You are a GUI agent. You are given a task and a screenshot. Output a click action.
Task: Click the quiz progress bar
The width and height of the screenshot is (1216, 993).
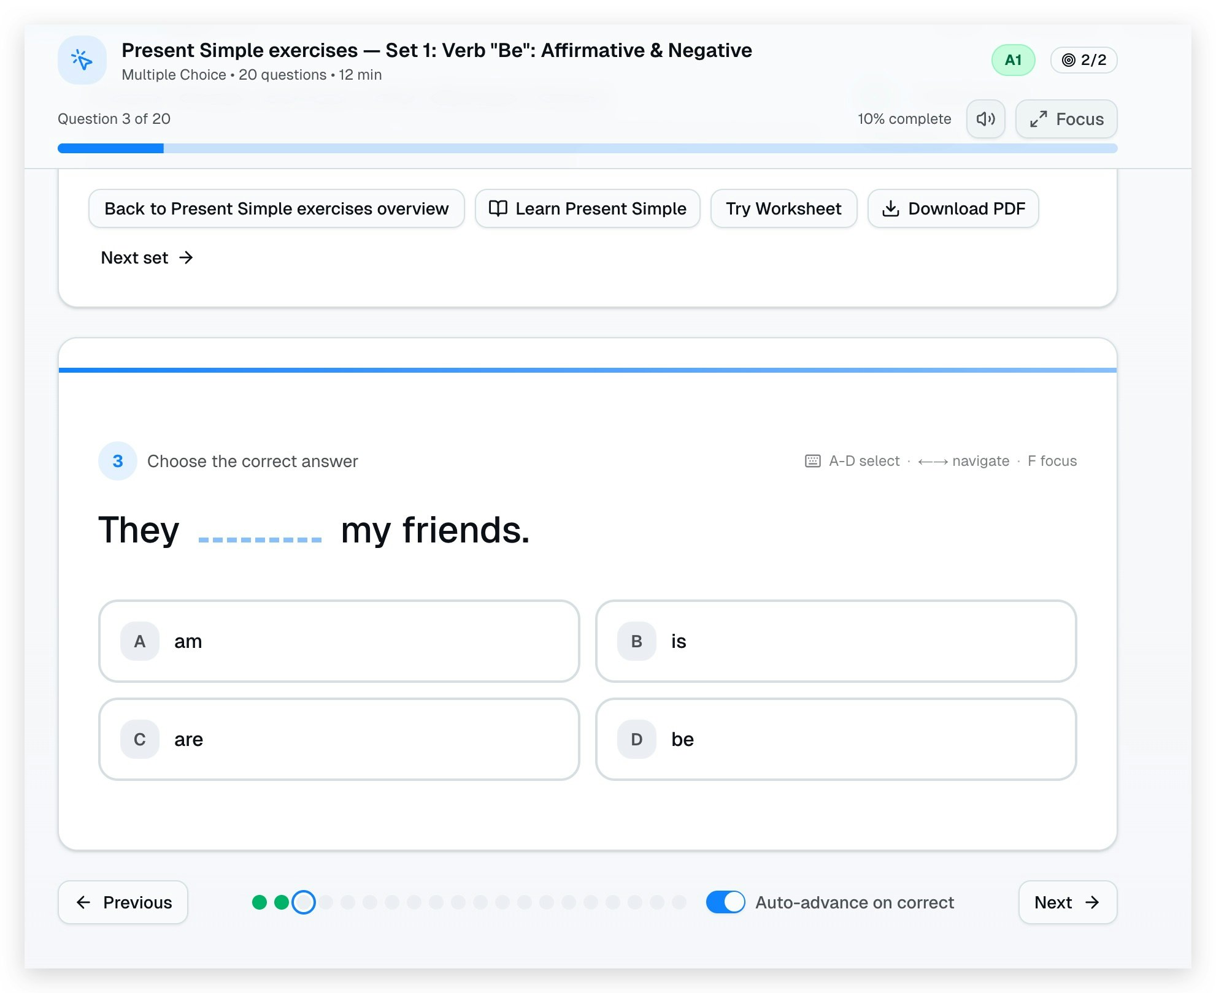(x=587, y=148)
